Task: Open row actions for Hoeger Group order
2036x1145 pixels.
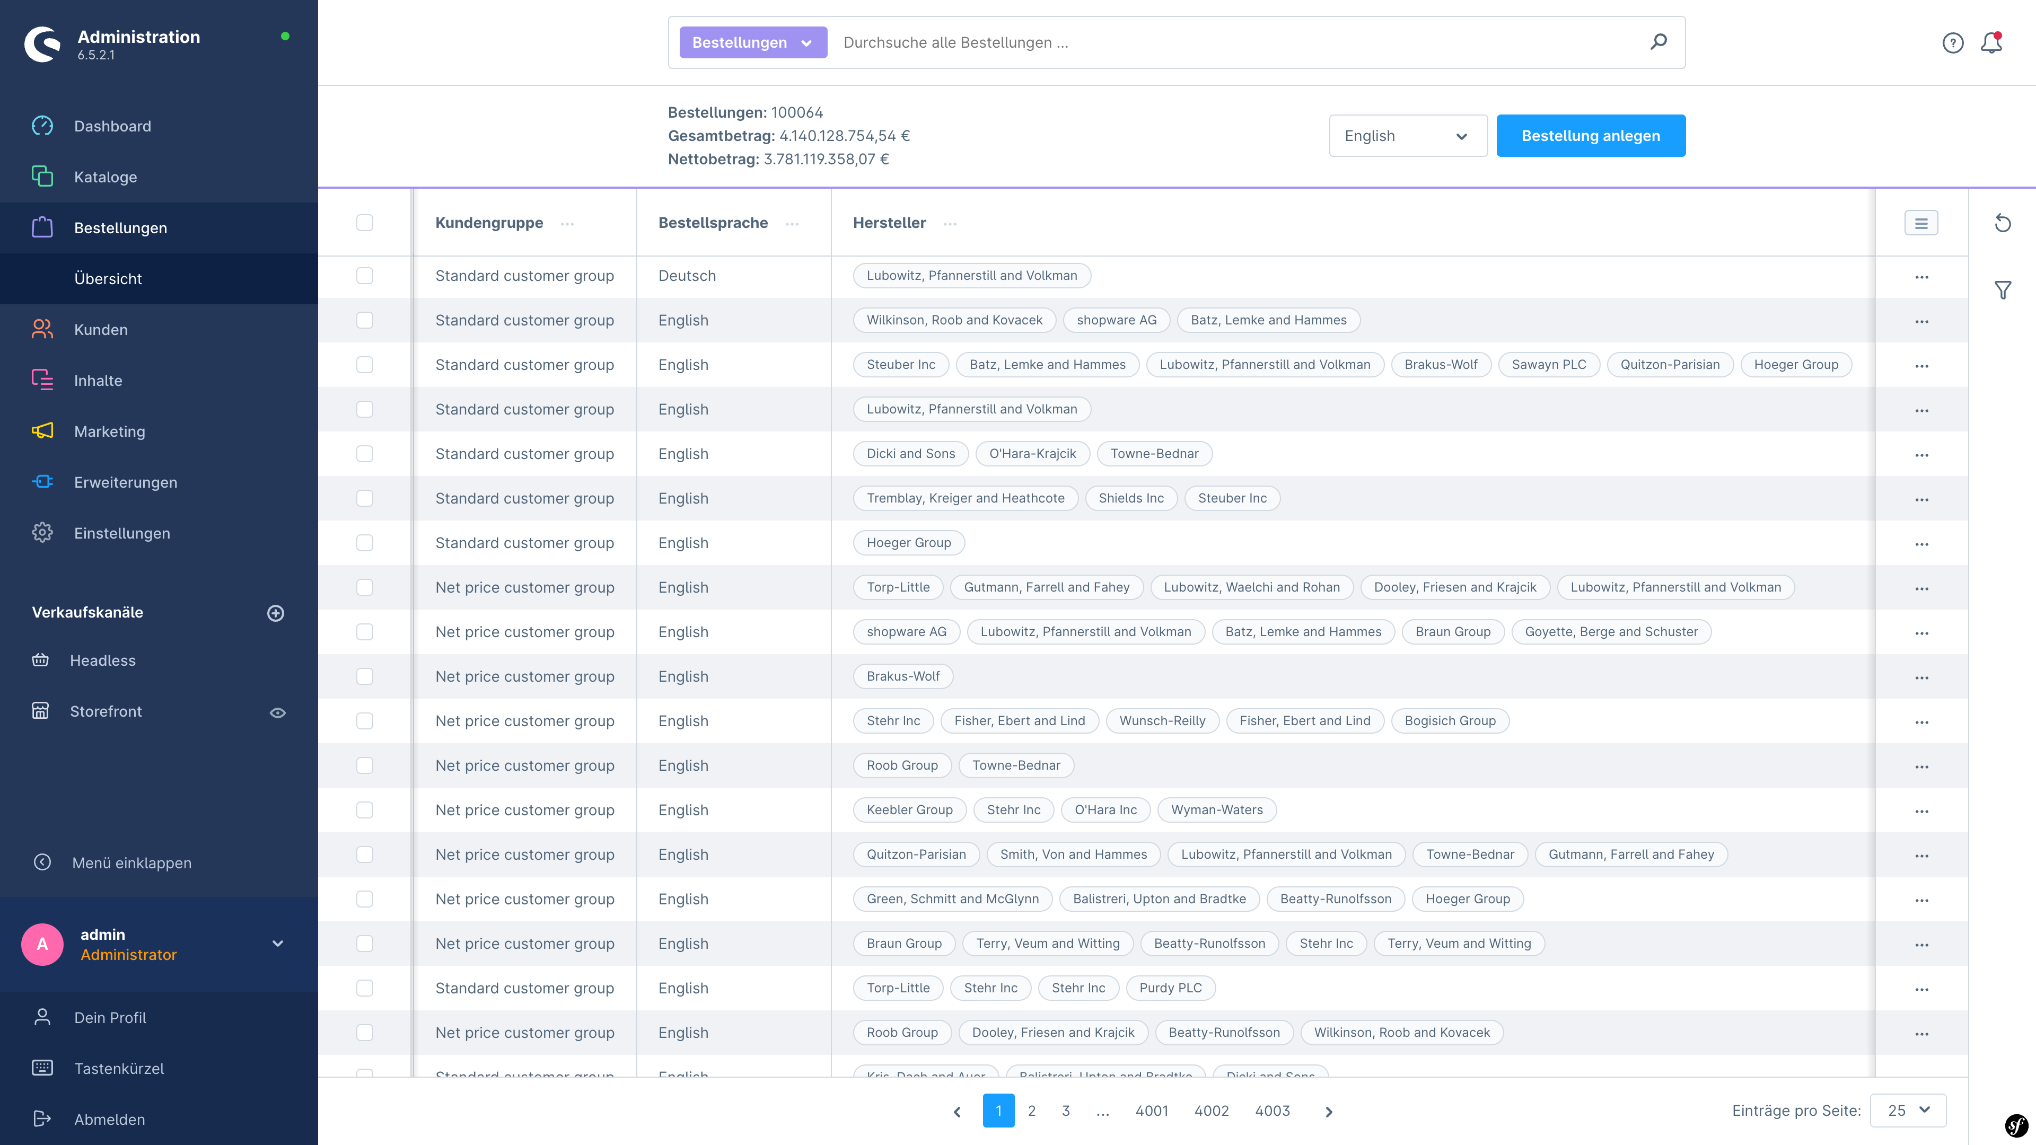Action: [x=1921, y=544]
